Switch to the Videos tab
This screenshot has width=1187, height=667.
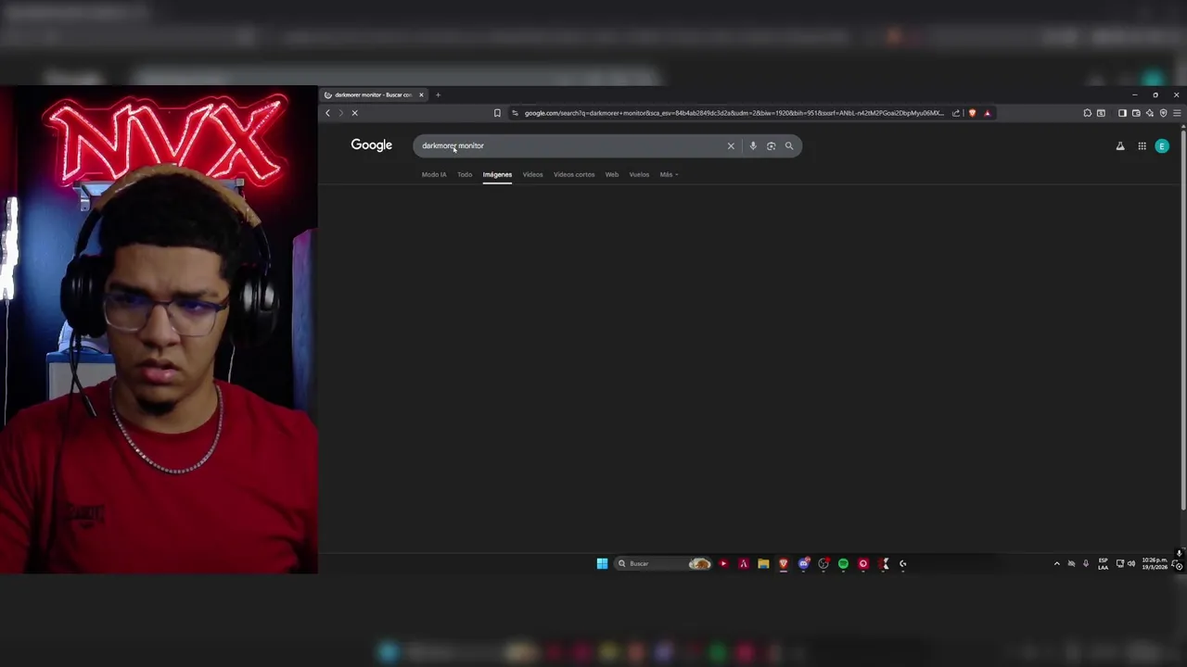pyautogui.click(x=532, y=174)
